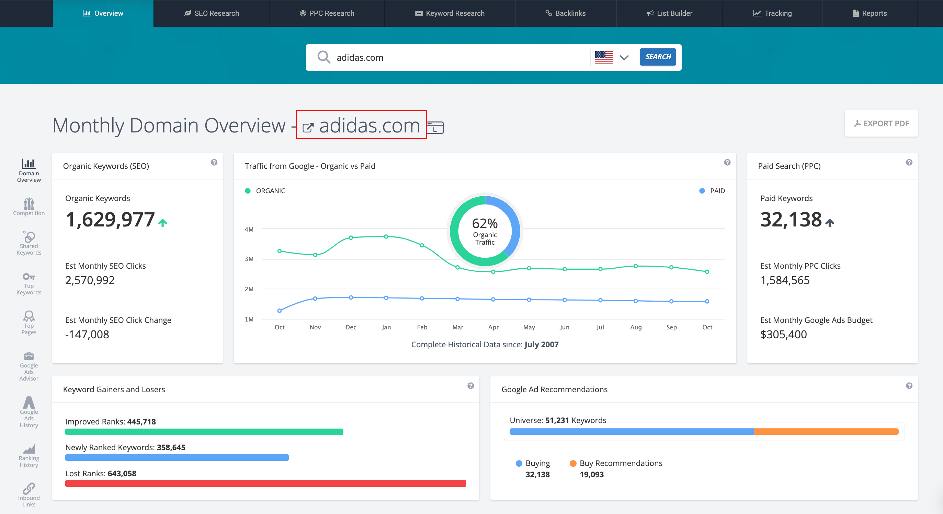
Task: Switch to the Overview tab
Action: pyautogui.click(x=103, y=13)
